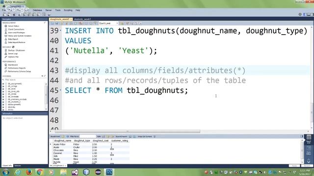Open the Database menu
The height and width of the screenshot is (176, 314).
pos(37,10)
